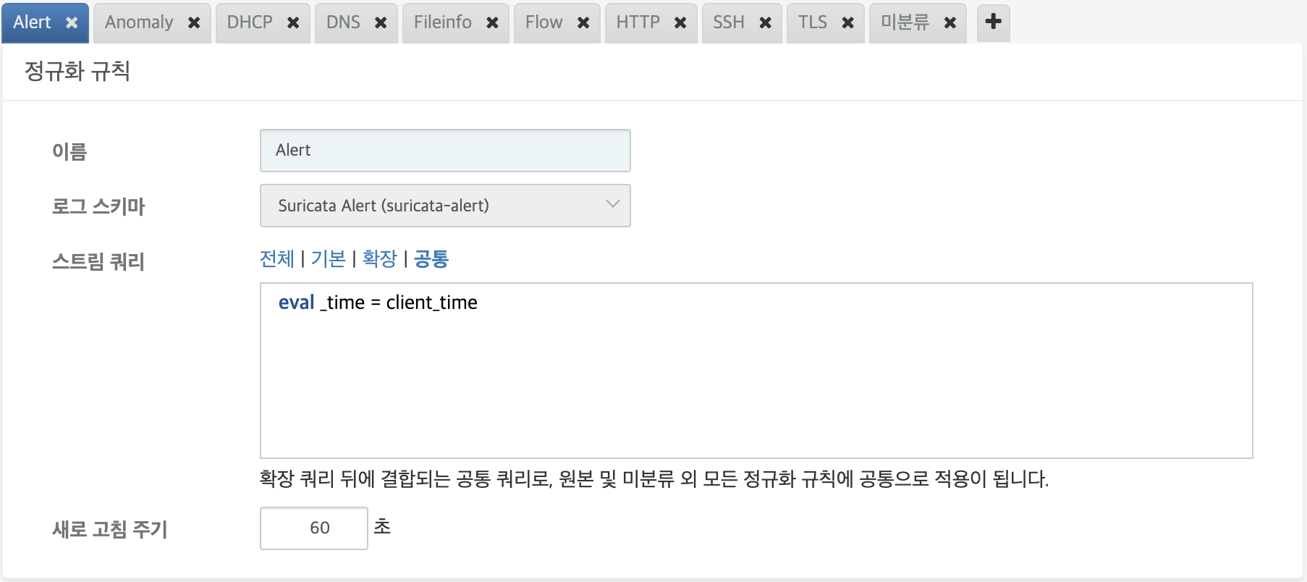Close the 미분류 tab

coord(949,22)
